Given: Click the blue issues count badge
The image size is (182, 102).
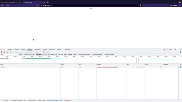Looking at the screenshot, I should (x=171, y=50).
